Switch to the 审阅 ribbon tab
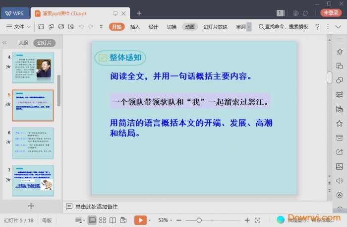 (x=241, y=27)
